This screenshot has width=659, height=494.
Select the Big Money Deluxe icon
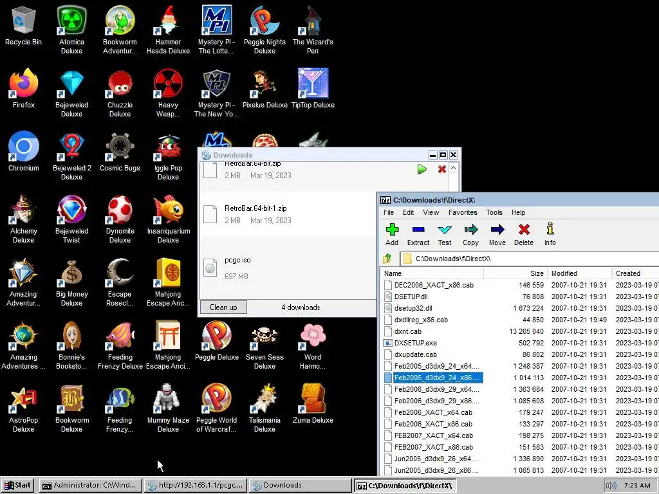pos(71,282)
